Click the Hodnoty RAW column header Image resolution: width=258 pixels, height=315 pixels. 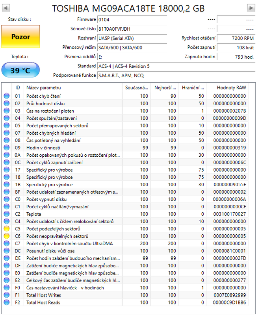(x=227, y=87)
